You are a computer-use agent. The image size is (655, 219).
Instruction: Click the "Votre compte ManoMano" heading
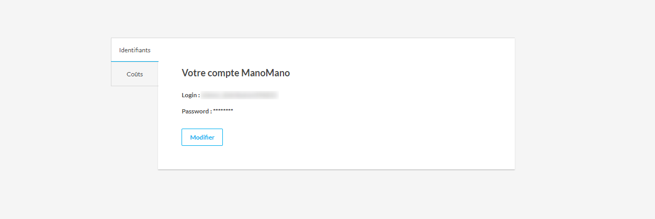(x=235, y=73)
